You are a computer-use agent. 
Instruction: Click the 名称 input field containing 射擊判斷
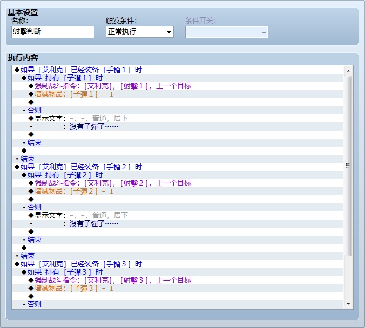point(53,32)
